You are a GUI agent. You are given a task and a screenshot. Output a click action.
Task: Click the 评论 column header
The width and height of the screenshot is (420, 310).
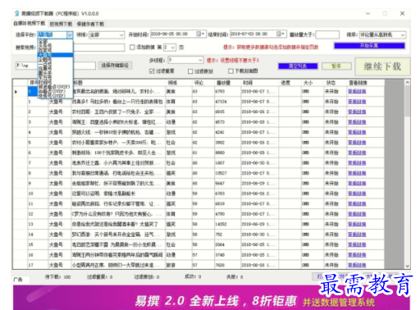point(203,83)
